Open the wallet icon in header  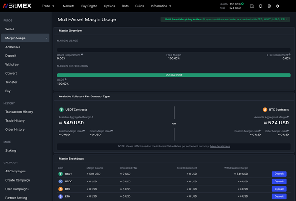[252, 6]
